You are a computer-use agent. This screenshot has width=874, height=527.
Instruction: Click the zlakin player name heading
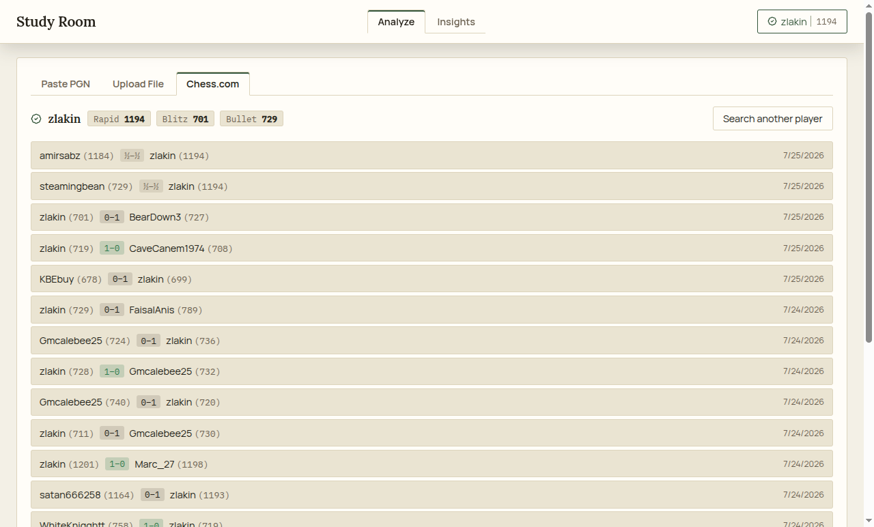[64, 119]
